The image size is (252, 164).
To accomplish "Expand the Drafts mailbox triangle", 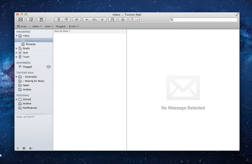I will click(x=16, y=48).
